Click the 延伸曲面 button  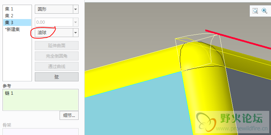click(57, 46)
